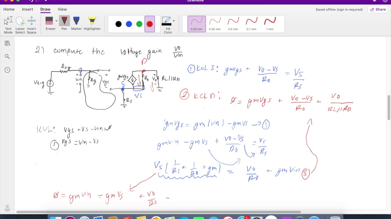This screenshot has height=219, width=391.
Task: Set pen thickness to 0.25 mm
Action: point(196,24)
